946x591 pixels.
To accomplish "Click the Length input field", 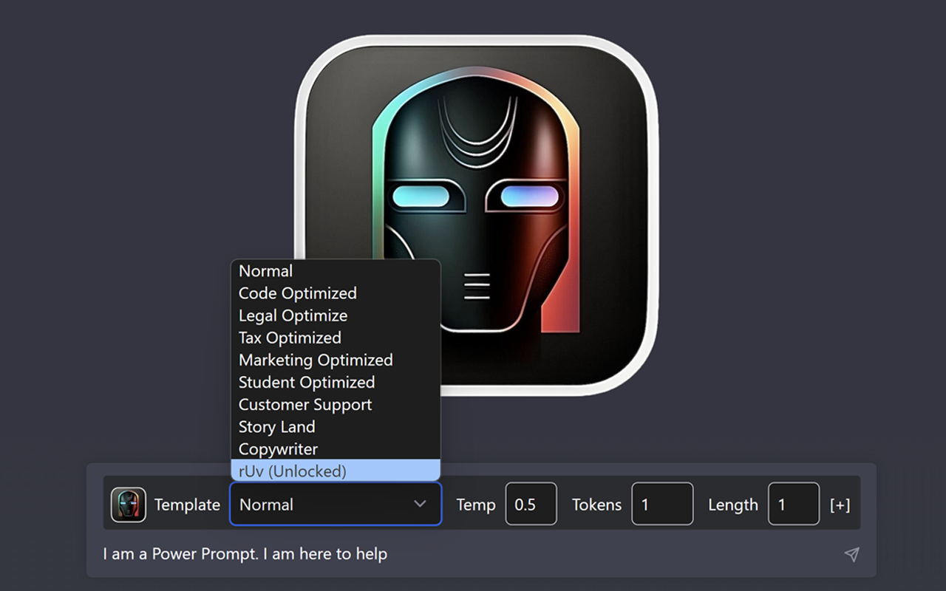I will coord(794,504).
